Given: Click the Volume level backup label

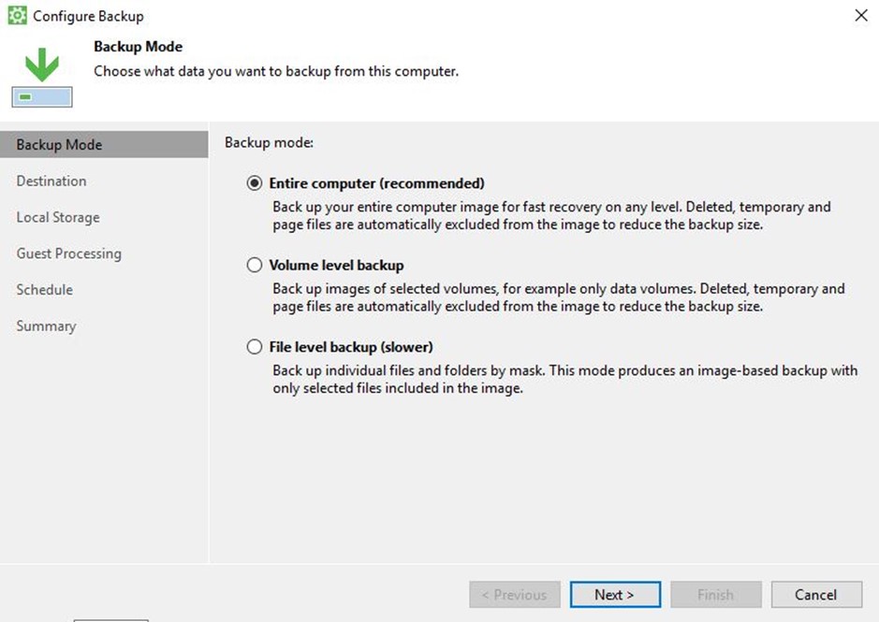Looking at the screenshot, I should click(x=336, y=265).
